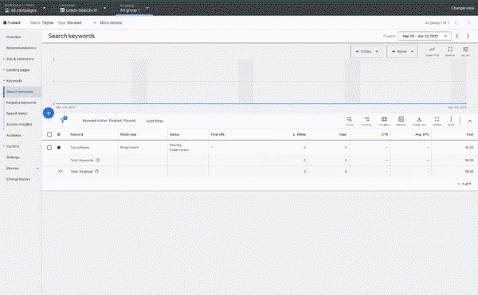Collapse the chart with the up chevron
The height and width of the screenshot is (295, 478).
point(470,121)
